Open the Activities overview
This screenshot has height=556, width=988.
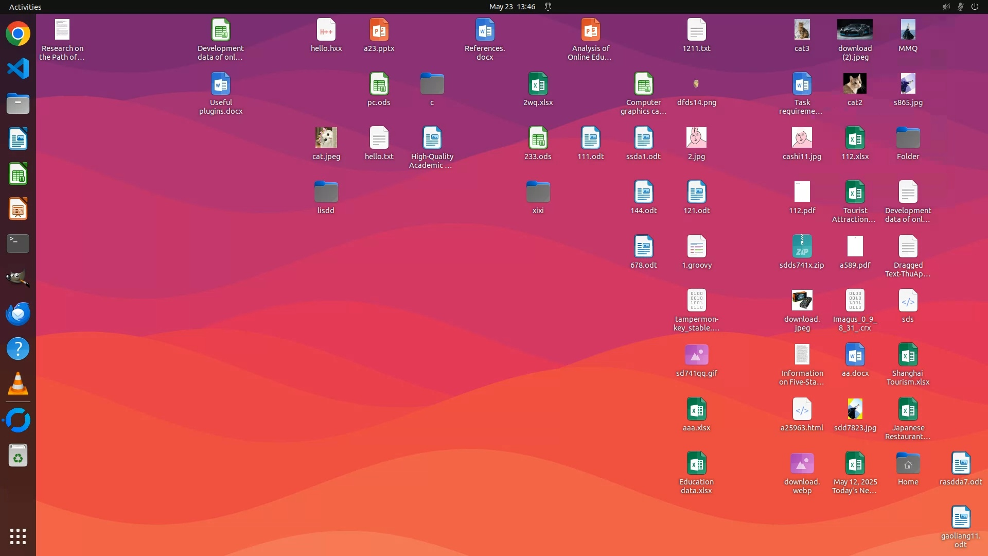[x=25, y=7]
